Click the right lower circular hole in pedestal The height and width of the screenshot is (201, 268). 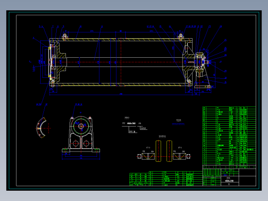86,143
